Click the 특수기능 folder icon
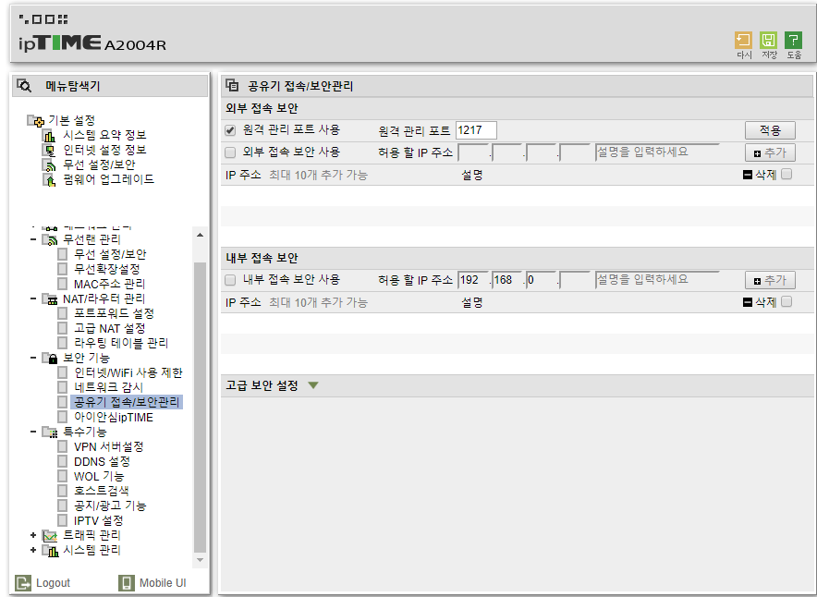Viewport: 817px width, 597px height. coord(50,433)
